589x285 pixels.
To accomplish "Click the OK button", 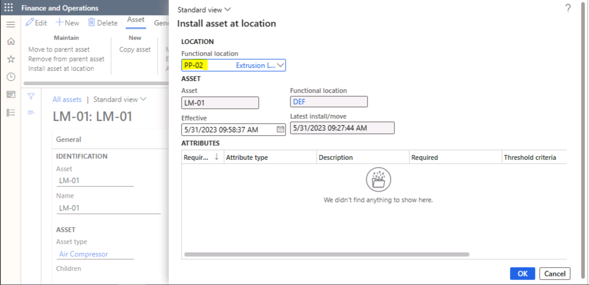I will pyautogui.click(x=522, y=273).
